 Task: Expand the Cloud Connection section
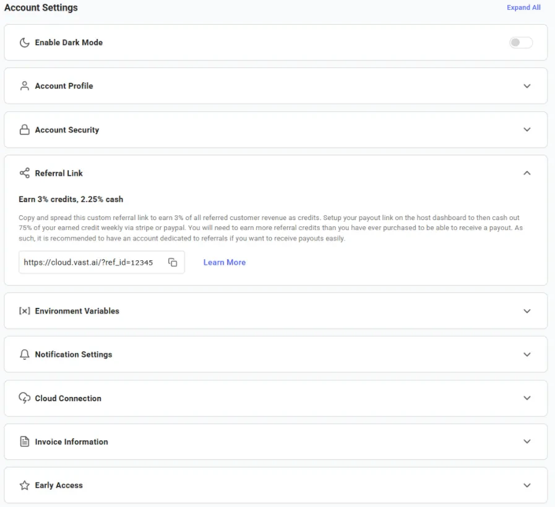click(527, 398)
